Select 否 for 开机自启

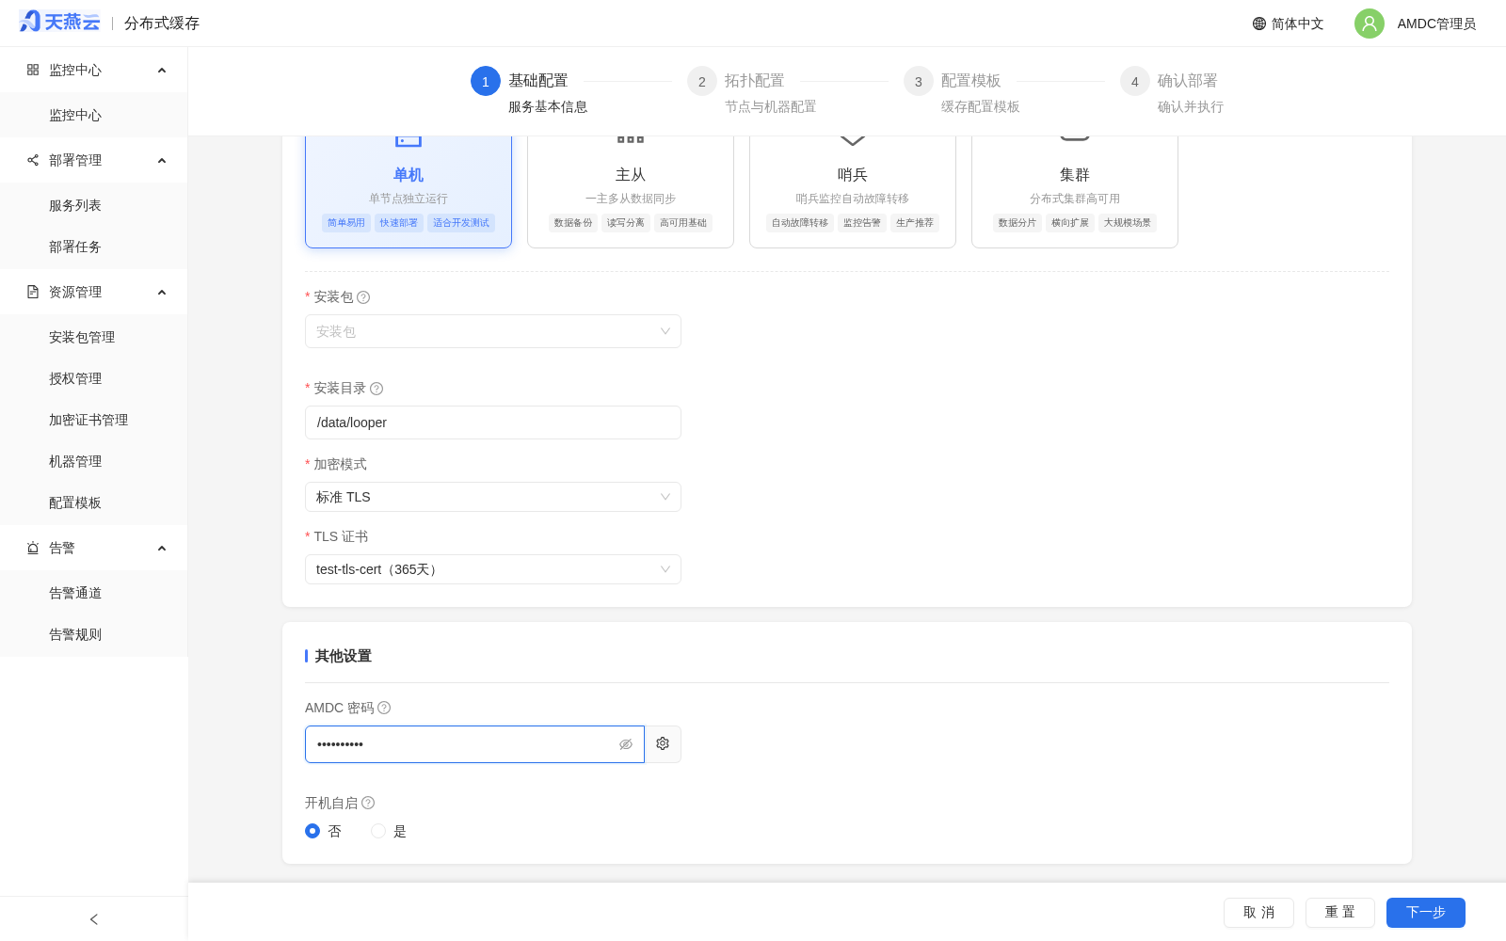[312, 831]
